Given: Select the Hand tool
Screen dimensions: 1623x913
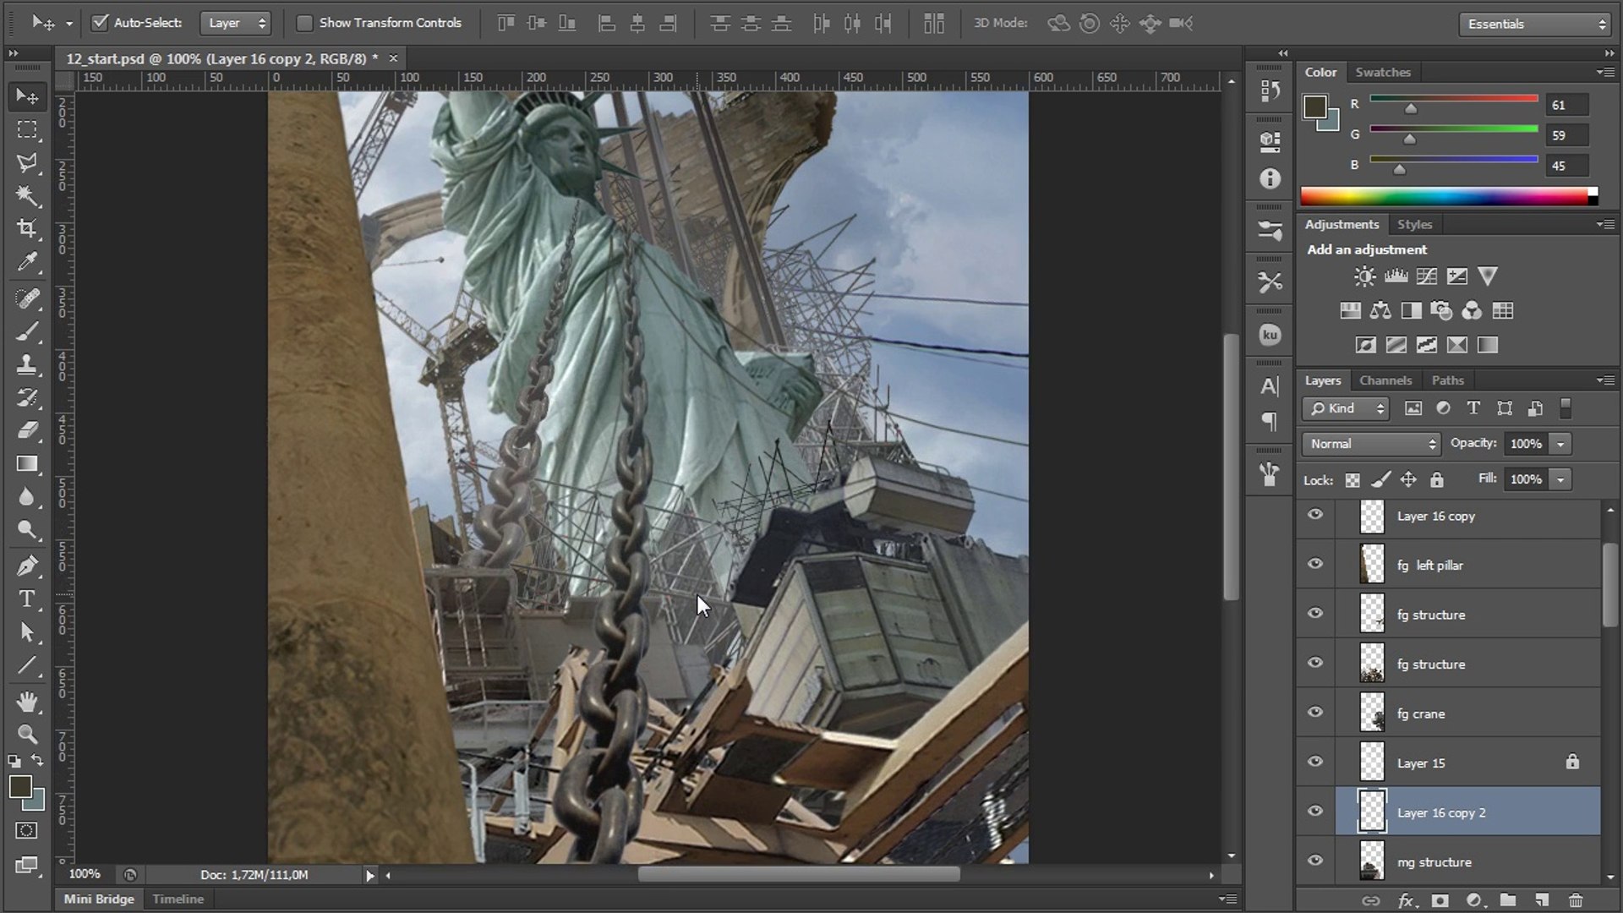Looking at the screenshot, I should pyautogui.click(x=27, y=701).
